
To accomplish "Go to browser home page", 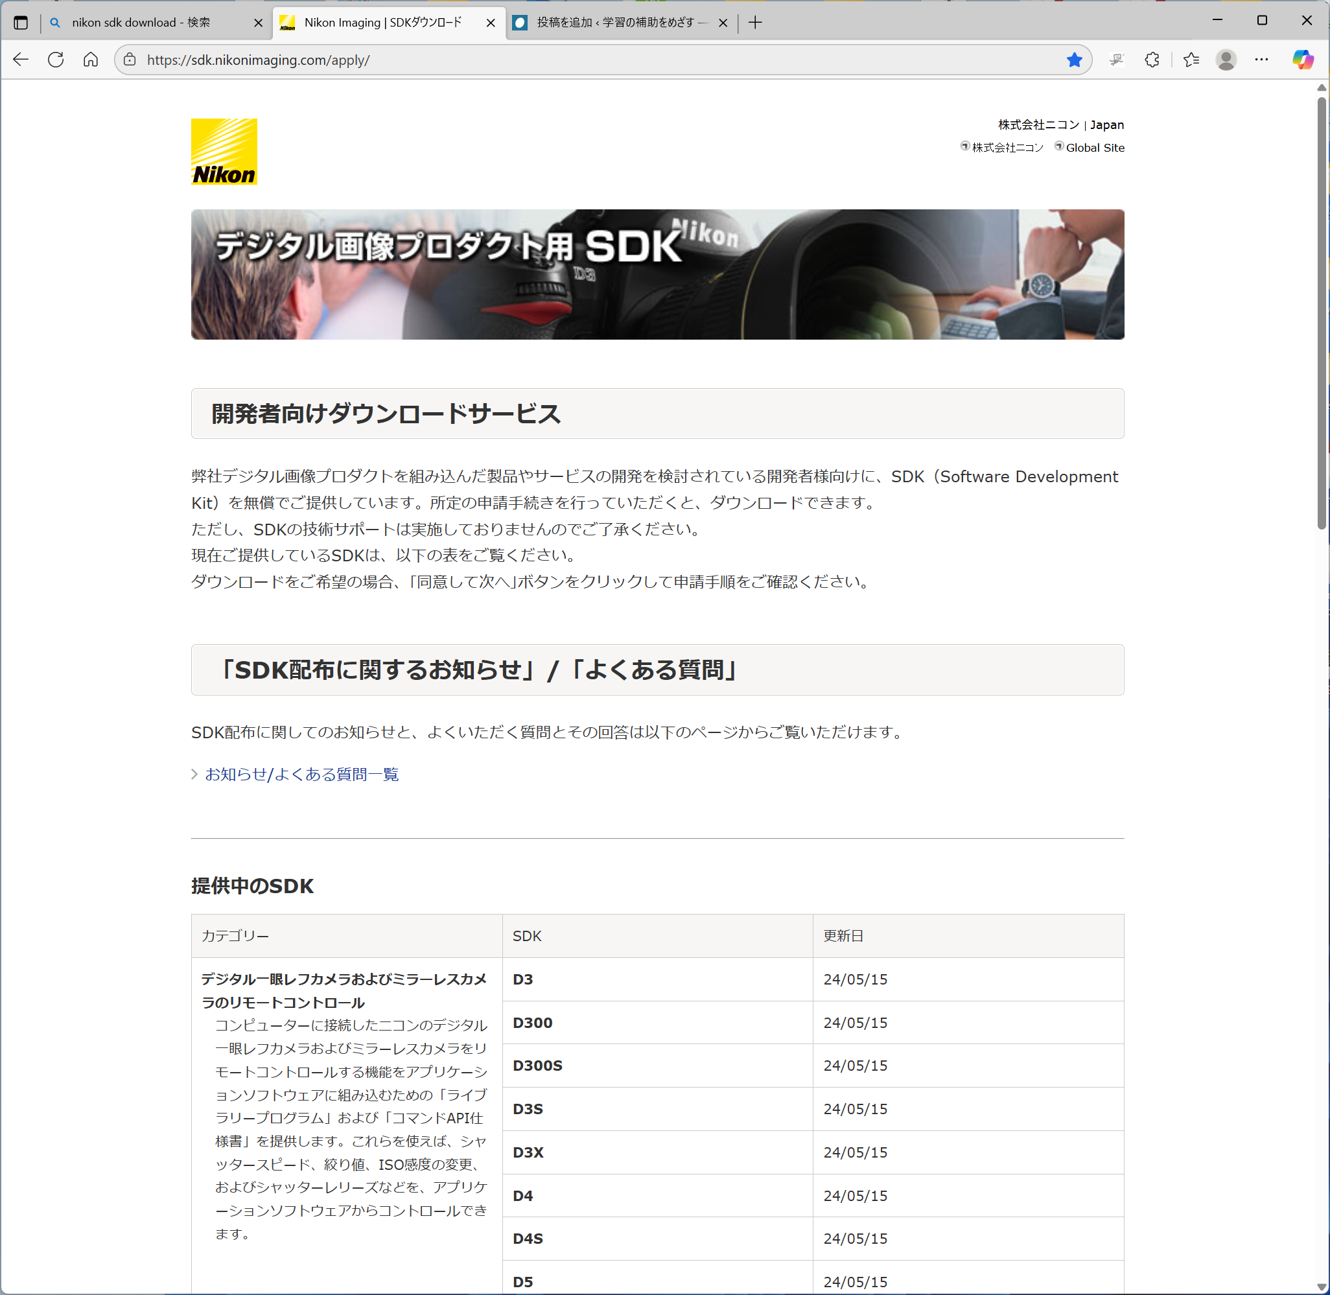I will pyautogui.click(x=91, y=60).
